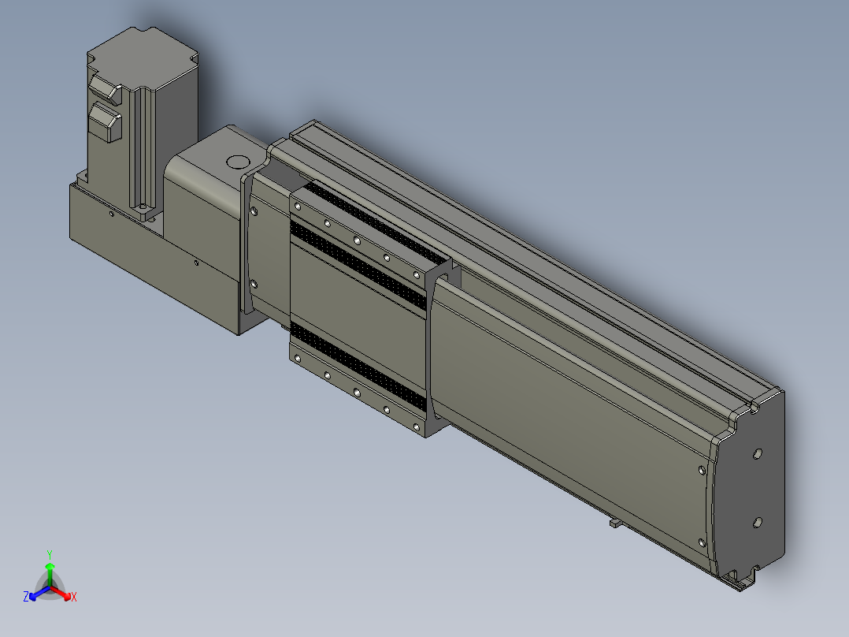Select the round hole on the coupling housing

(x=236, y=162)
